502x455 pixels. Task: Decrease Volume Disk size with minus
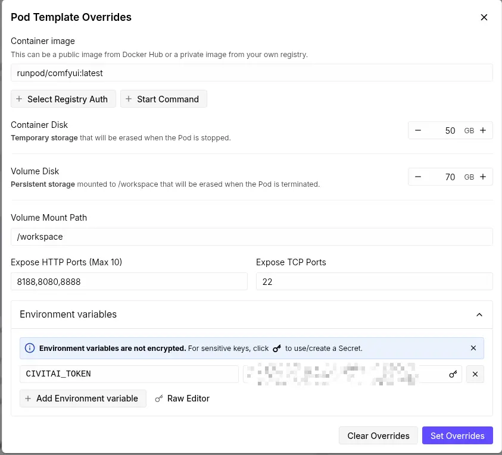click(x=418, y=177)
